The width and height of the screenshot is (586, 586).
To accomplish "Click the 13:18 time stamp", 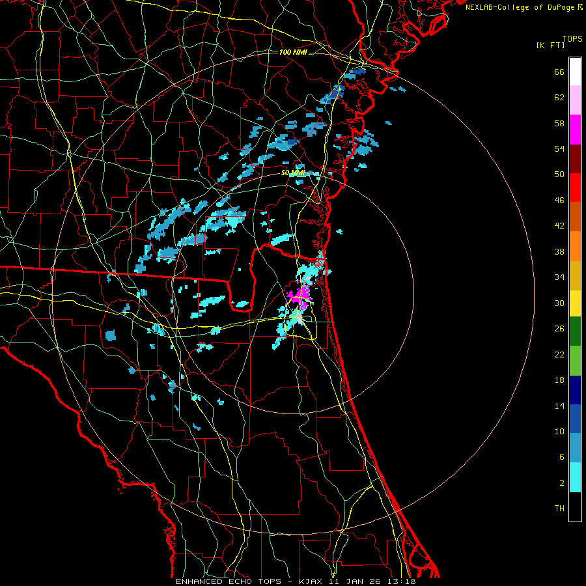I will click(x=402, y=581).
